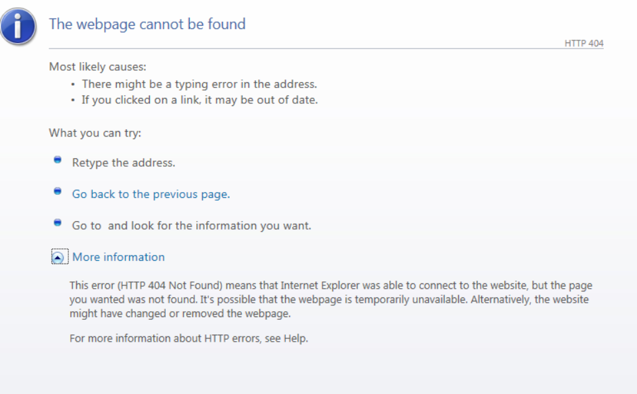Click the blue information icon

pos(19,26)
